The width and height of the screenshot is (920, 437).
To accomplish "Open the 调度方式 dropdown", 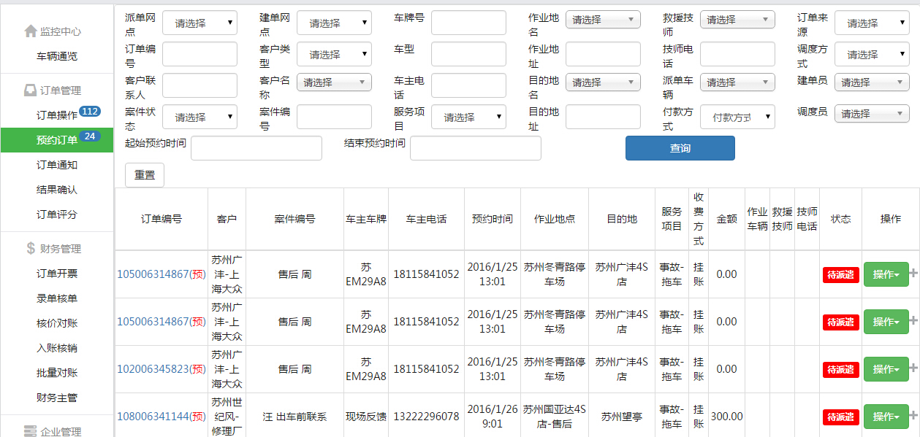I will click(x=872, y=55).
